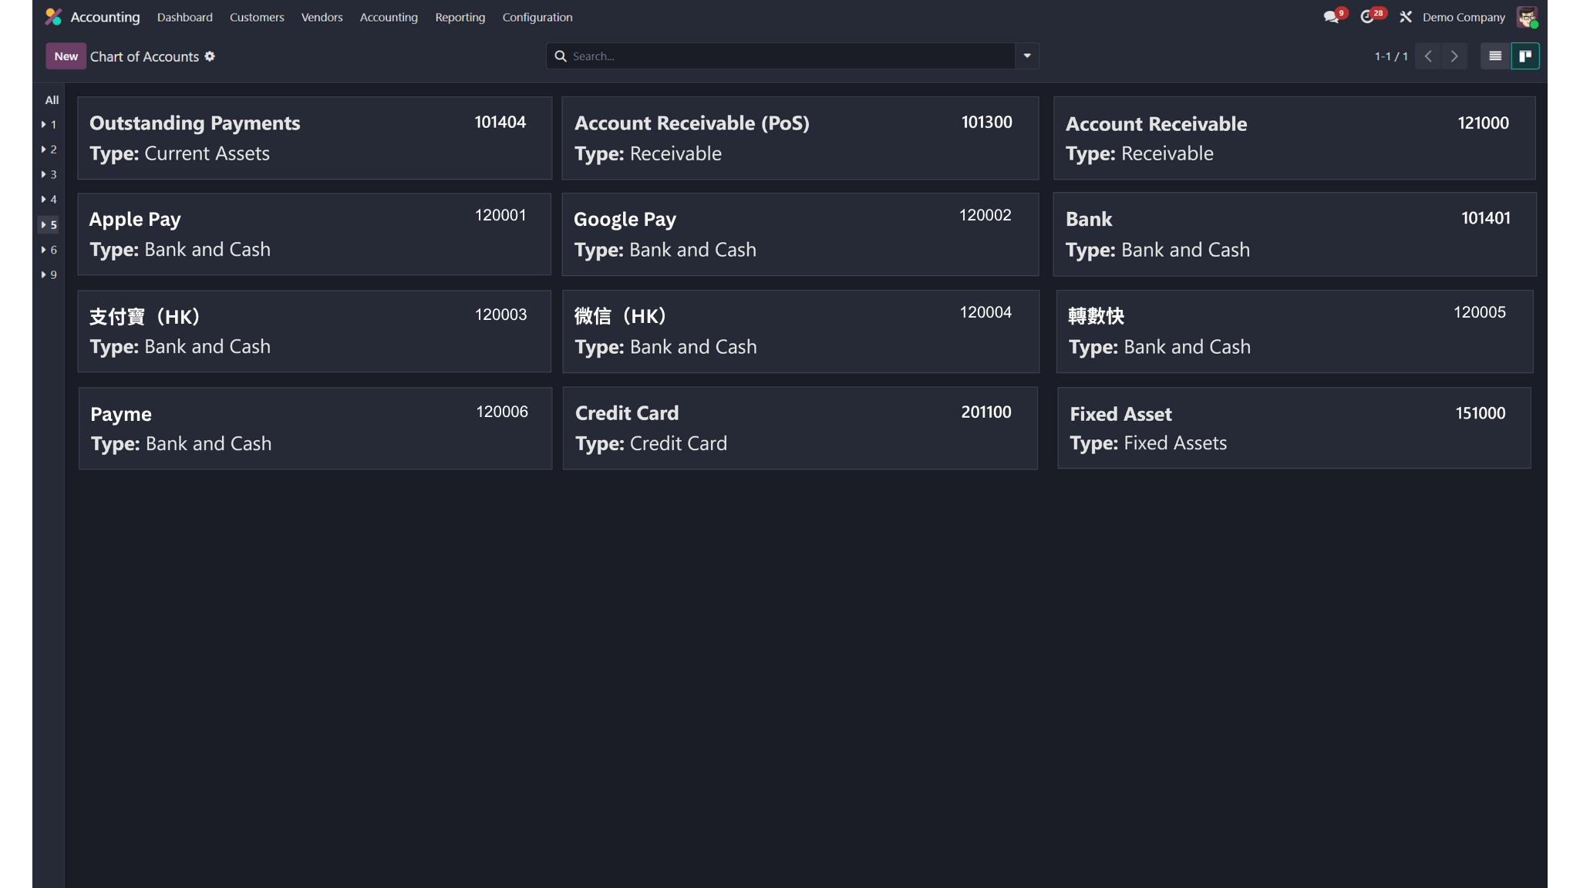
Task: Click account code 101404
Action: pyautogui.click(x=500, y=122)
